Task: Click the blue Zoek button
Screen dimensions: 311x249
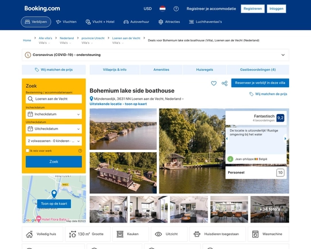Action: [x=54, y=161]
